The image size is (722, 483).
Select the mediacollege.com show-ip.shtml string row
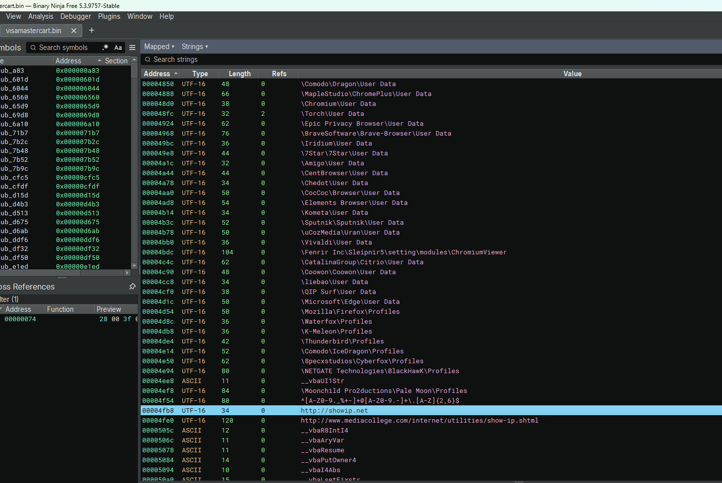coord(431,421)
